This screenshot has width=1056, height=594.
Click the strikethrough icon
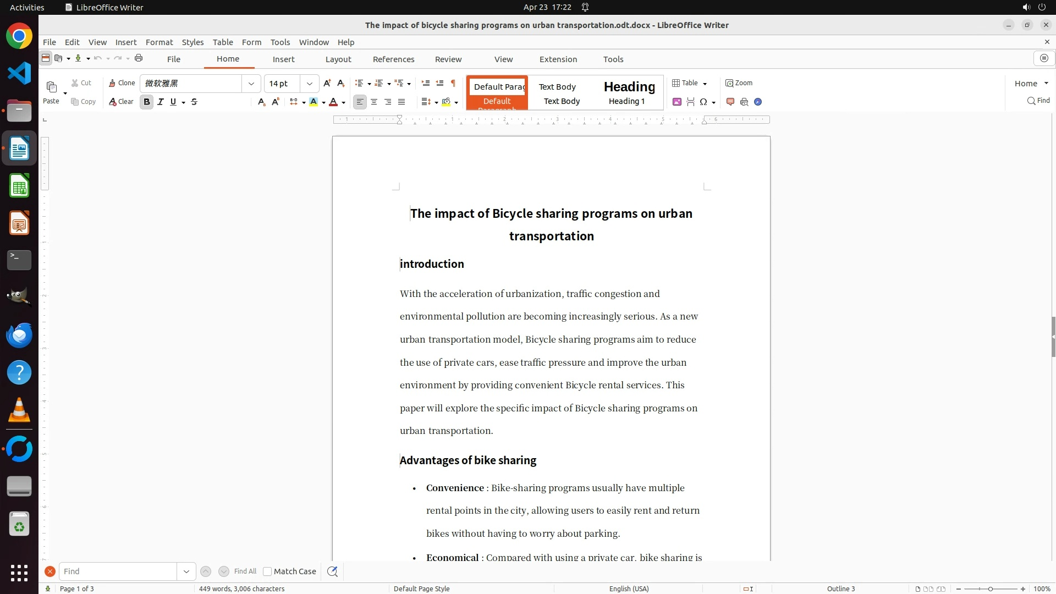pyautogui.click(x=194, y=102)
